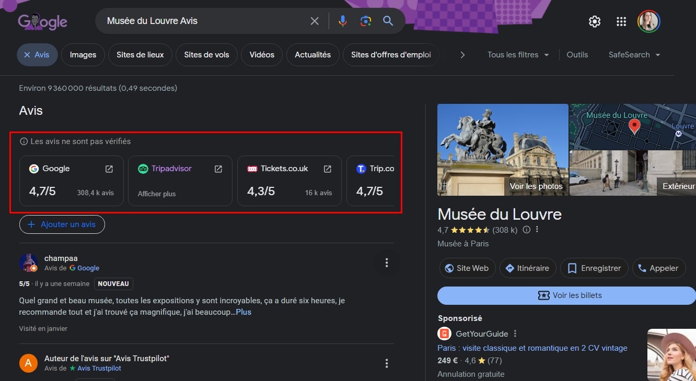Expand the 'Tous les filtres' dropdown
This screenshot has height=381, width=696.
point(517,54)
